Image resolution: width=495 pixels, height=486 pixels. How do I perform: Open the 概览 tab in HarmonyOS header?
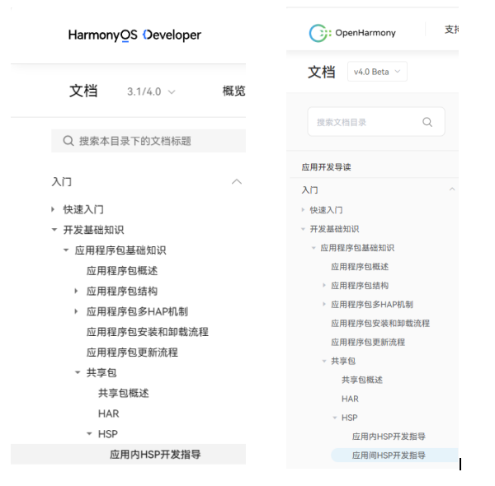pos(233,91)
